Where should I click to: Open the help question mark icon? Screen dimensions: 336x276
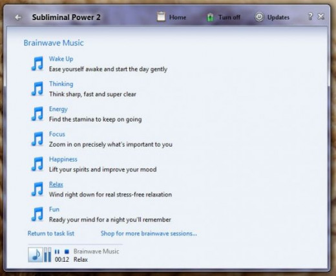310,17
